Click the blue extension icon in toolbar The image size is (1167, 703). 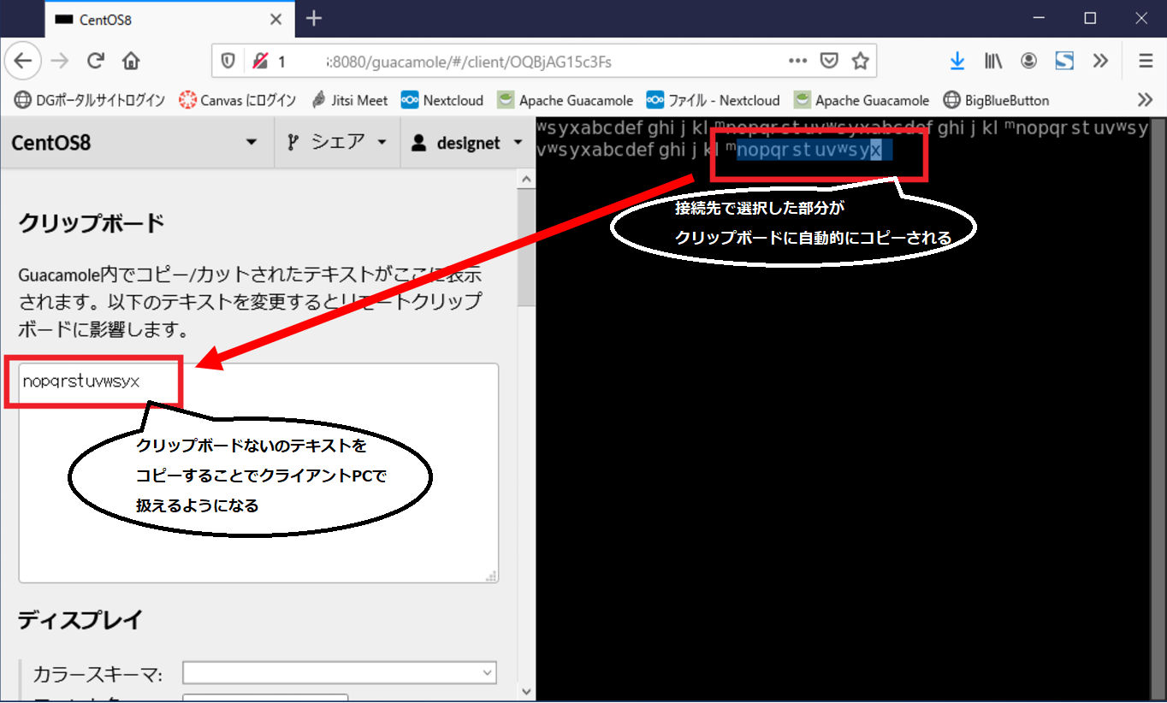click(x=1064, y=62)
